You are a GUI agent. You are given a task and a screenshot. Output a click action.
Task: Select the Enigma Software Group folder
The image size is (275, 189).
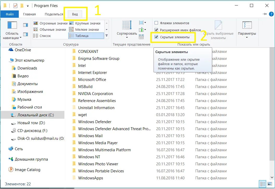tap(96, 59)
